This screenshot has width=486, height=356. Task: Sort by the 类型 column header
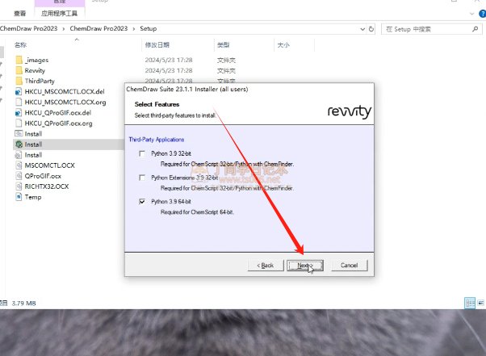pos(223,45)
